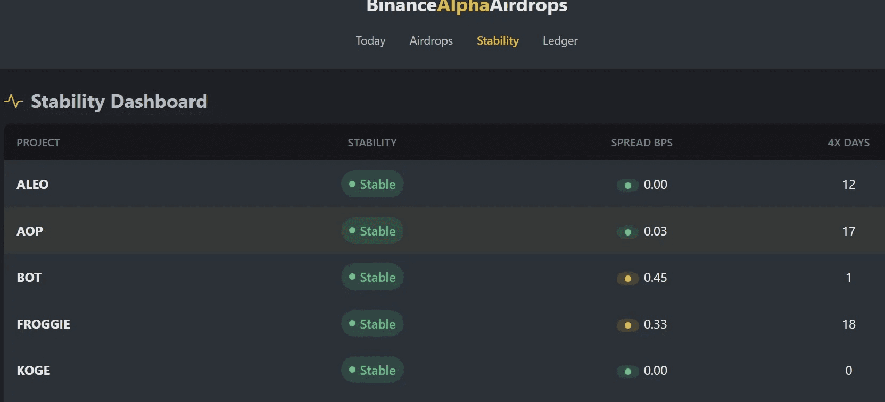
Task: Click the Stable badge for BOT
Action: coord(372,277)
